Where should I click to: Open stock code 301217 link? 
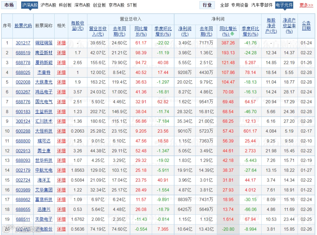(23, 43)
